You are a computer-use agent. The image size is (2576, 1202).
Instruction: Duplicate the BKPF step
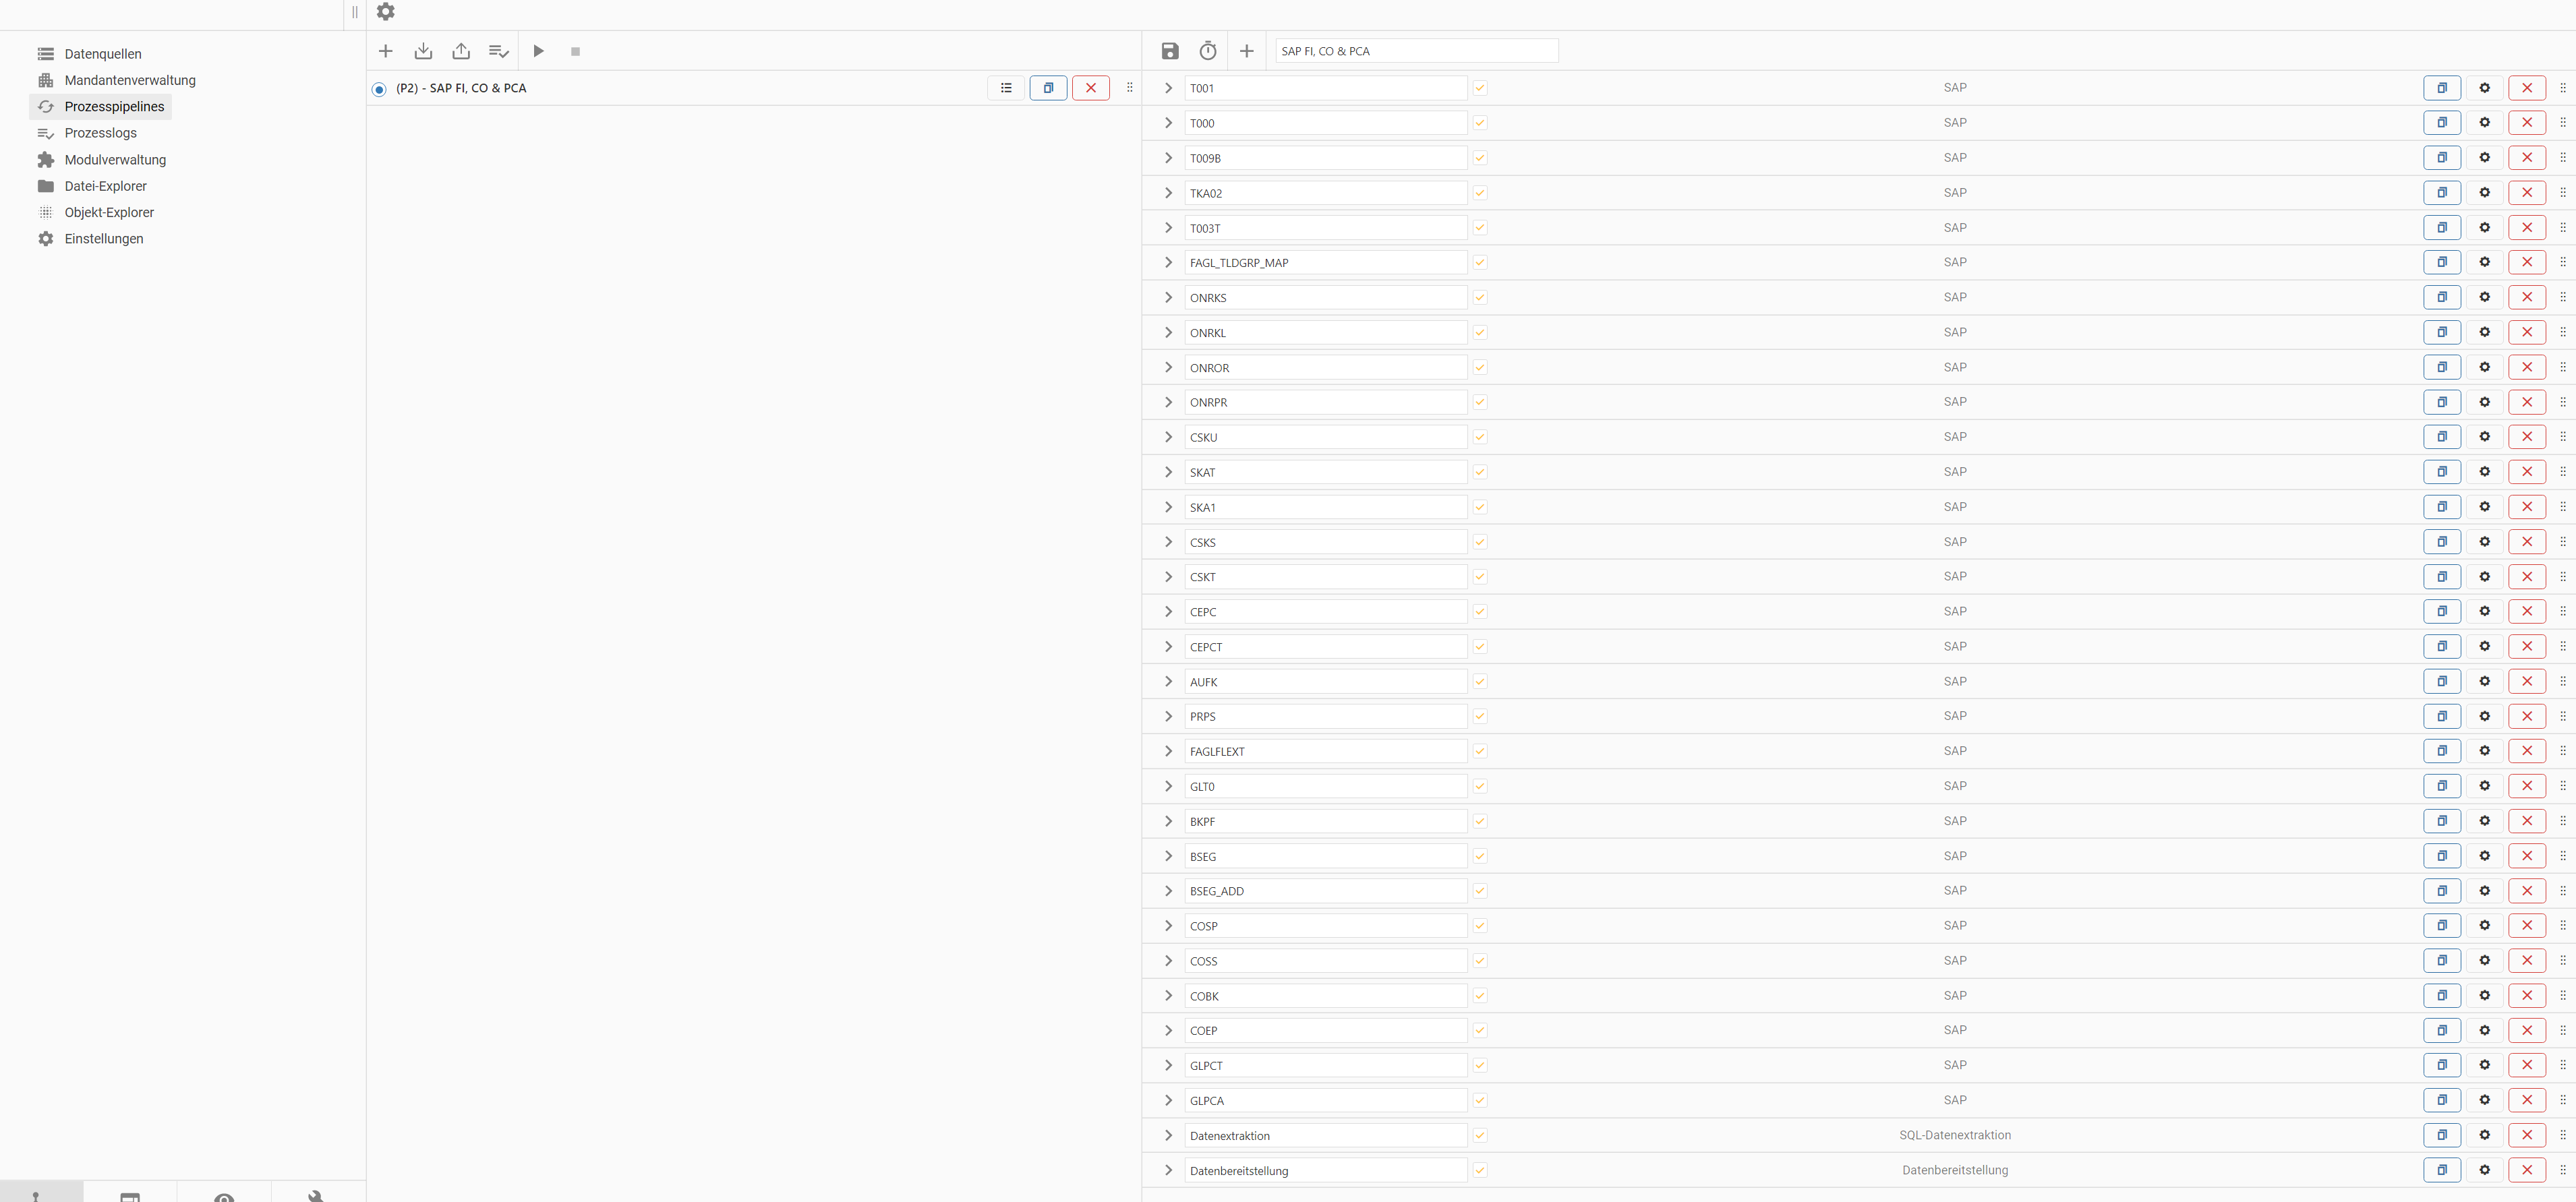2441,821
